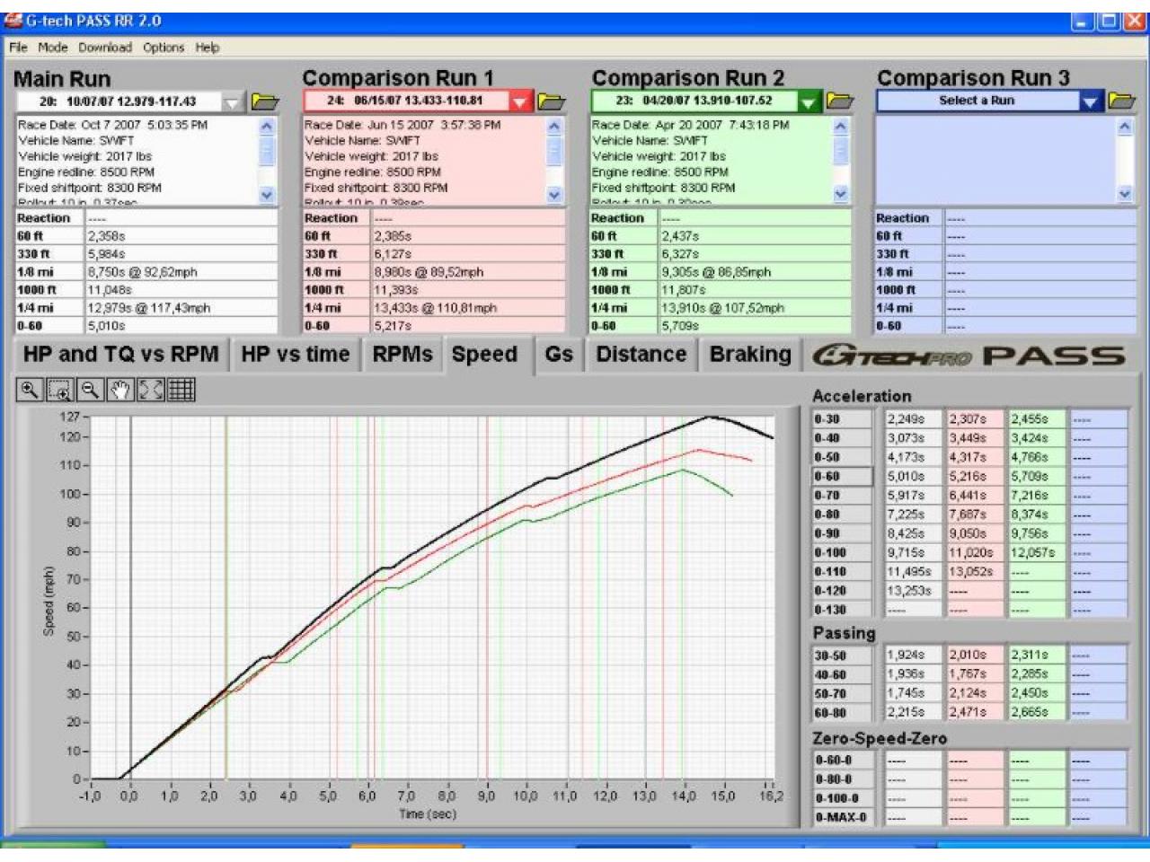This screenshot has height=862, width=1150.
Task: Open the Help menu
Action: click(x=208, y=48)
